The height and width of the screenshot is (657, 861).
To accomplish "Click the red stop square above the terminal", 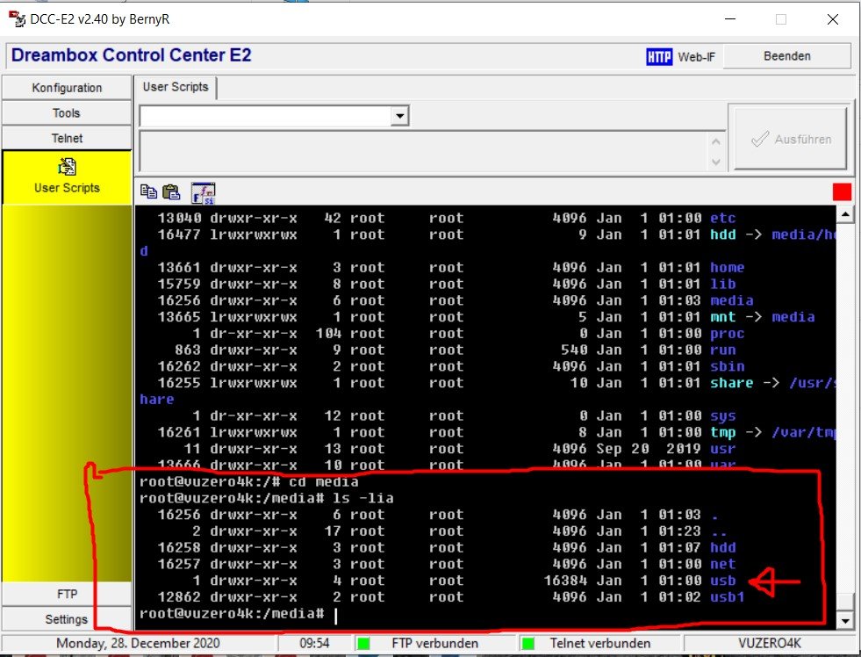I will (842, 192).
